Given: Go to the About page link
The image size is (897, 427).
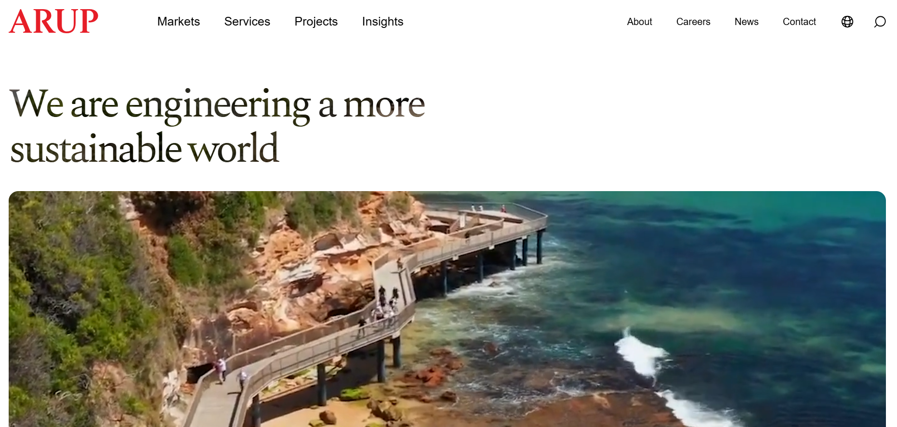Looking at the screenshot, I should (639, 22).
